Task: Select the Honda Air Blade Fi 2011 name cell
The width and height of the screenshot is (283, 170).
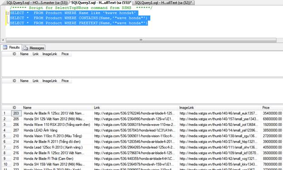Action: [x=57, y=142]
